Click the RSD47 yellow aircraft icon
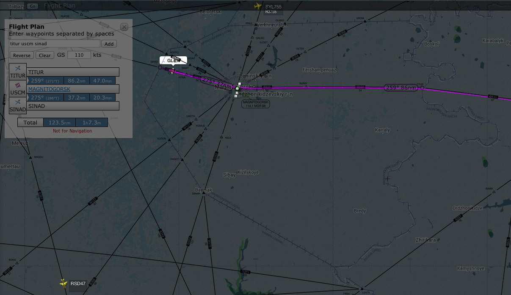511x295 pixels. (64, 283)
